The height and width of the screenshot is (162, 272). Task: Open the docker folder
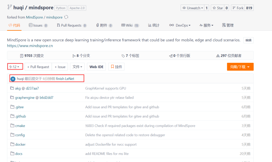20,144
